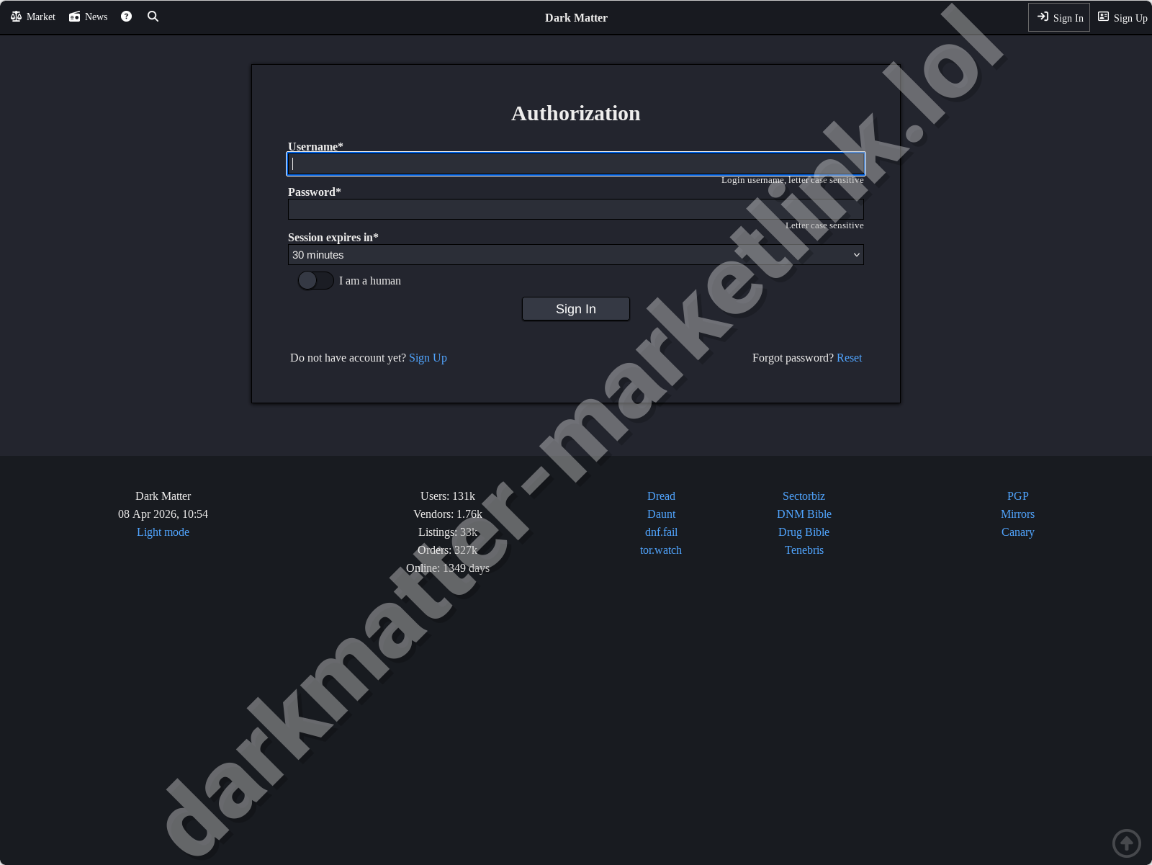Visit the DNM Bible link

point(804,514)
